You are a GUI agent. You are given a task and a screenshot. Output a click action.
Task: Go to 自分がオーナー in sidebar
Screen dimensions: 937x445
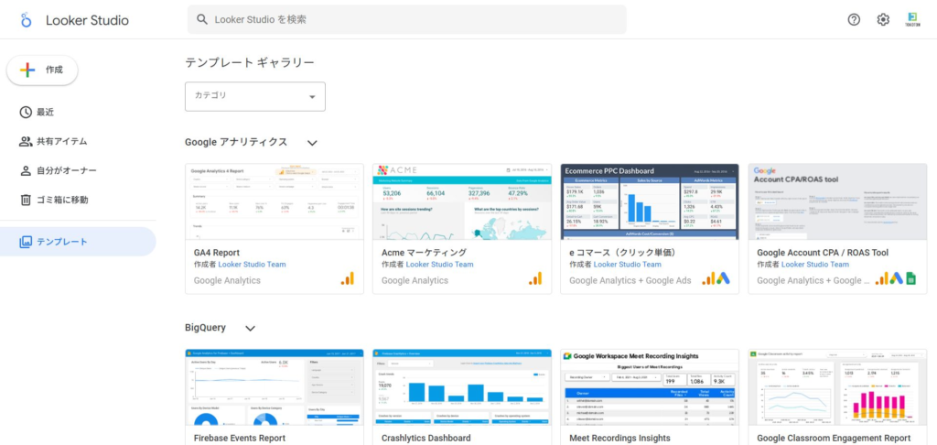66,170
